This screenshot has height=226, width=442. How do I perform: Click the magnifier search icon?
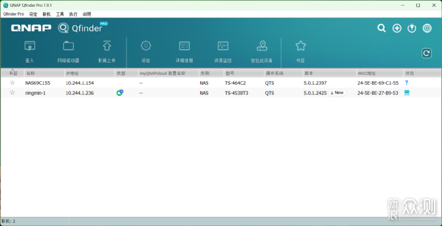[381, 28]
